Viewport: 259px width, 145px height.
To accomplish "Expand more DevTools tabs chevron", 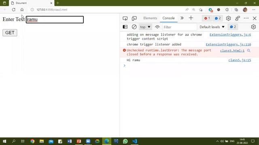I will tap(182, 18).
